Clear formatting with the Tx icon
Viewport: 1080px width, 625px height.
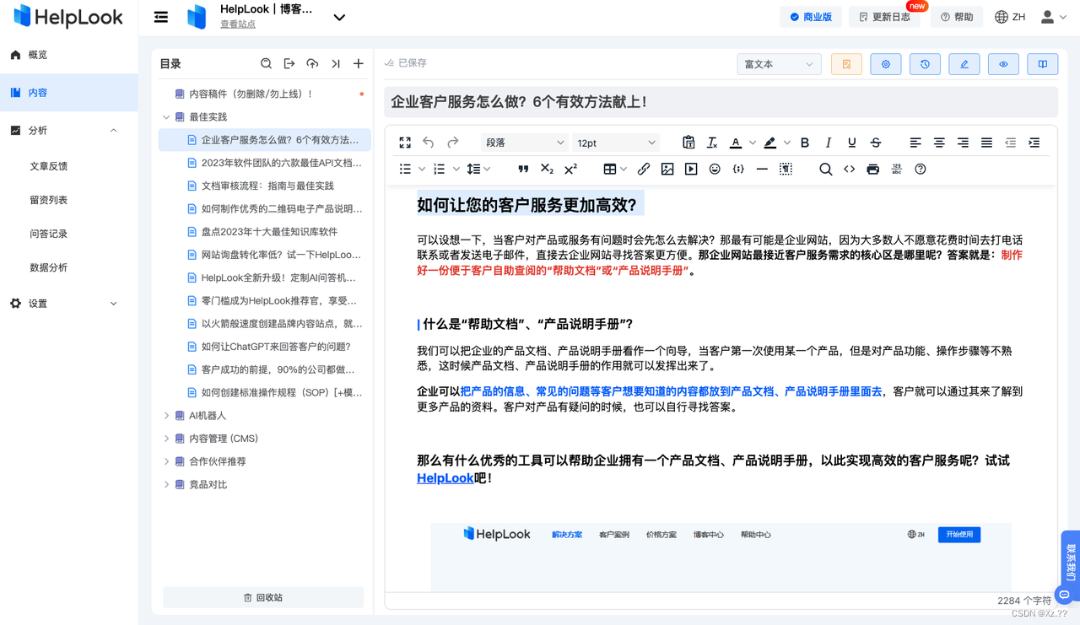click(x=712, y=143)
